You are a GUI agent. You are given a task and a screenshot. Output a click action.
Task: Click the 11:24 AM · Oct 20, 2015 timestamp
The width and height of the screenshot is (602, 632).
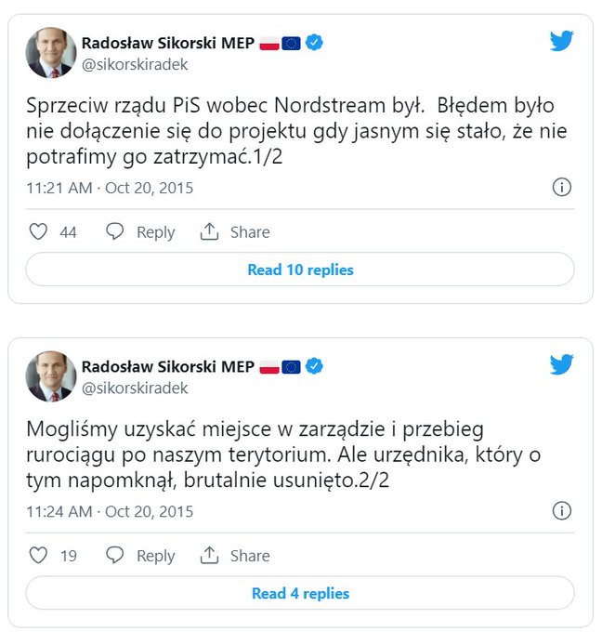110,511
